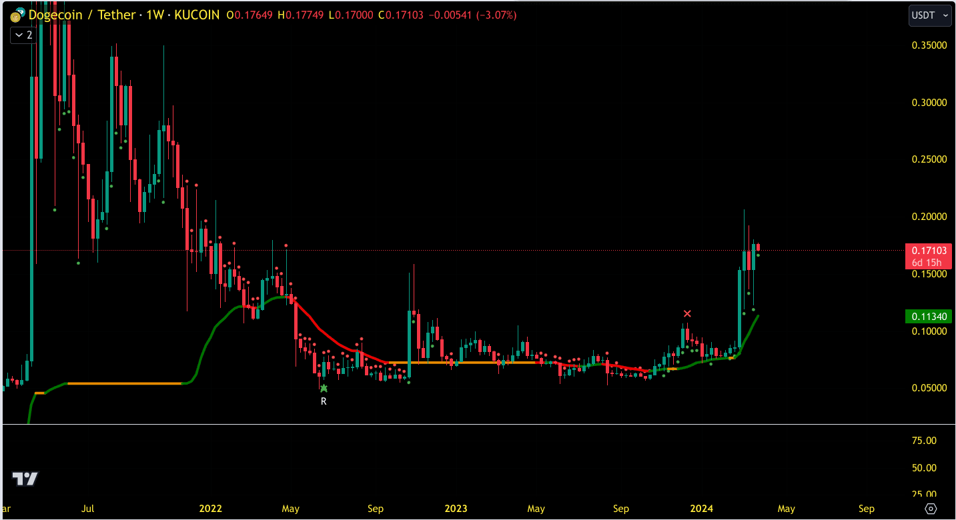
Task: Click the 0.20000 price scale label
Action: 928,217
